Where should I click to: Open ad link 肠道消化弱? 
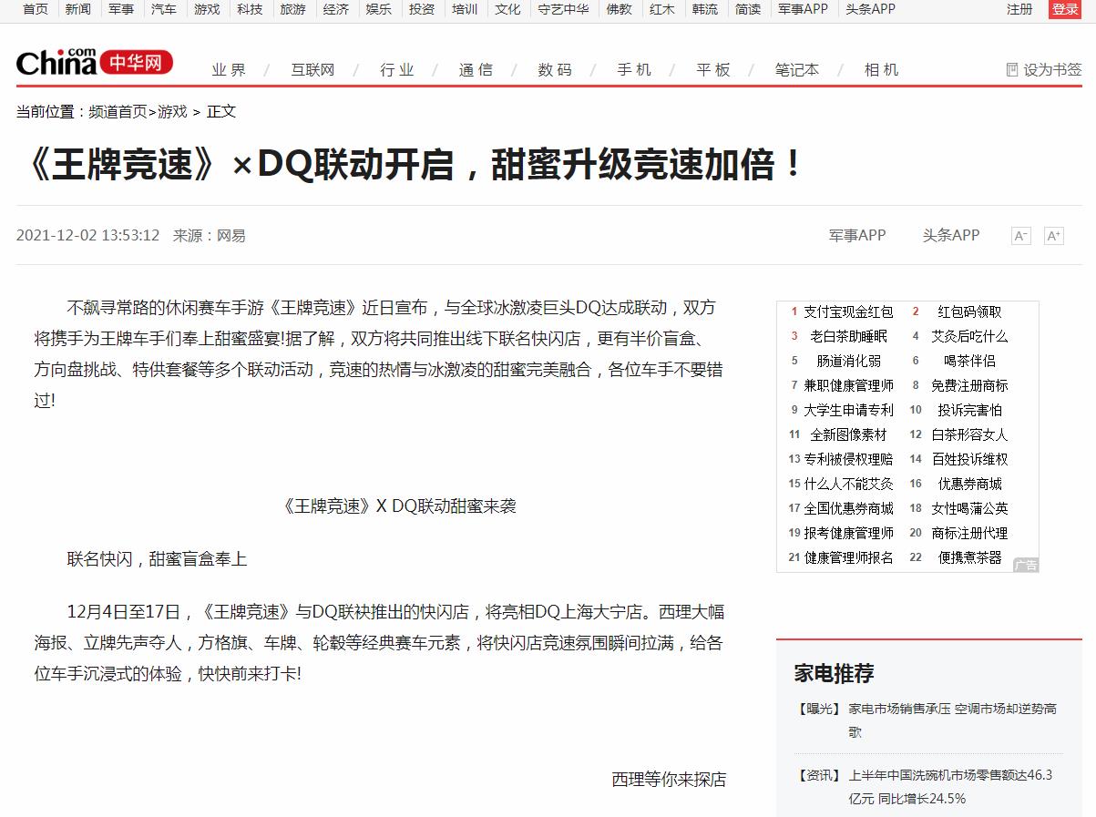pos(848,361)
